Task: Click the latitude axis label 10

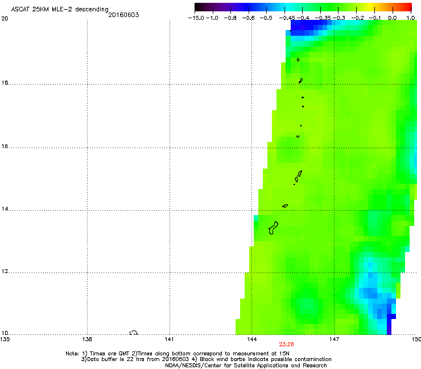Action: tap(5, 333)
